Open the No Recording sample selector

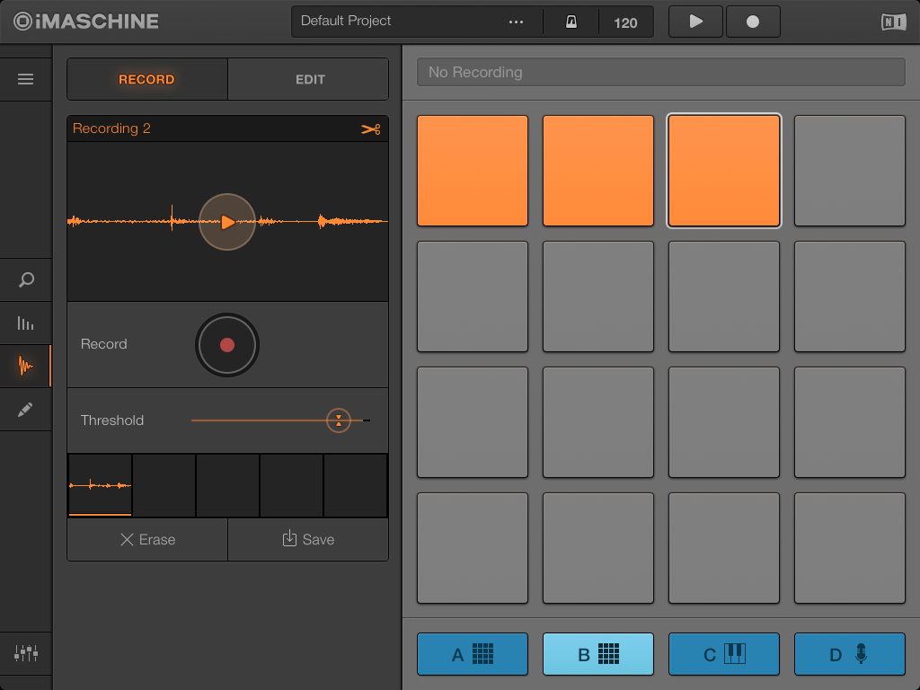pos(660,72)
